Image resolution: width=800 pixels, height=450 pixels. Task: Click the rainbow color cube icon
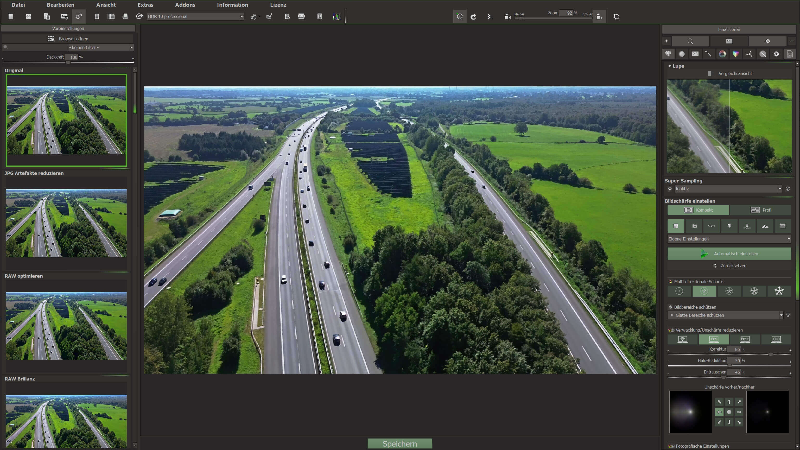[x=736, y=54]
